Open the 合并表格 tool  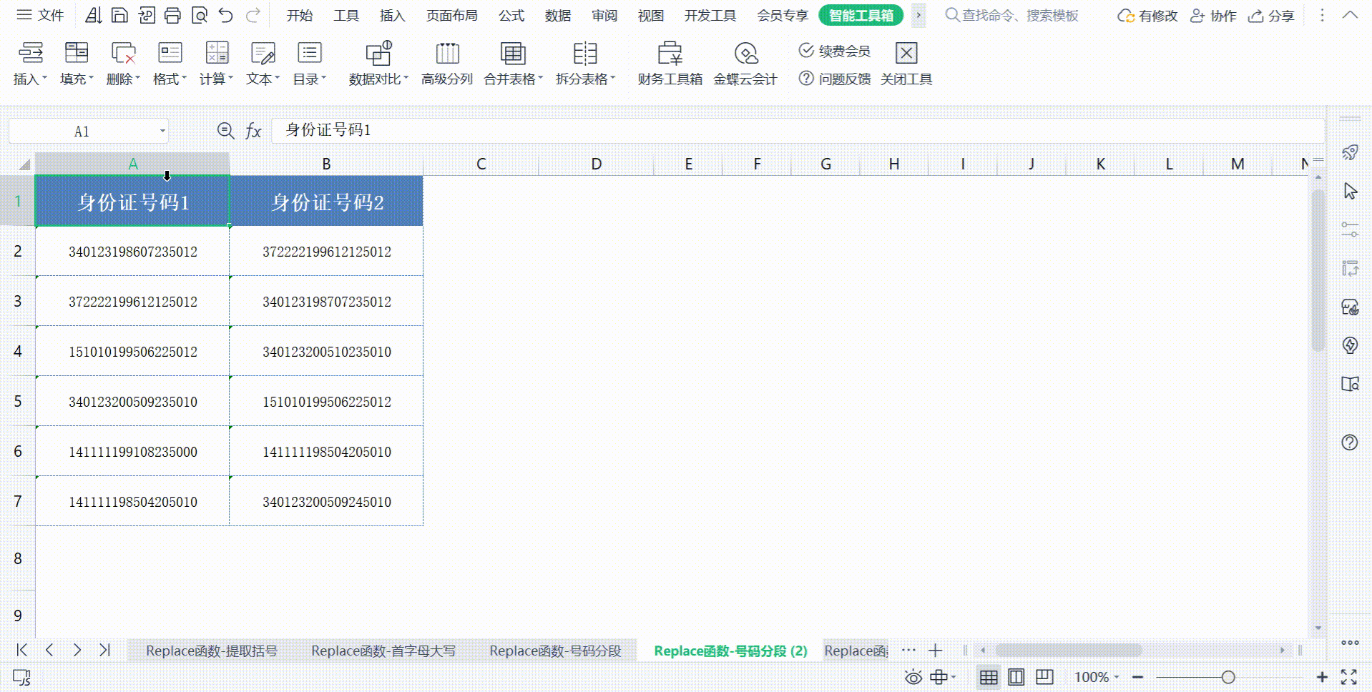click(513, 64)
